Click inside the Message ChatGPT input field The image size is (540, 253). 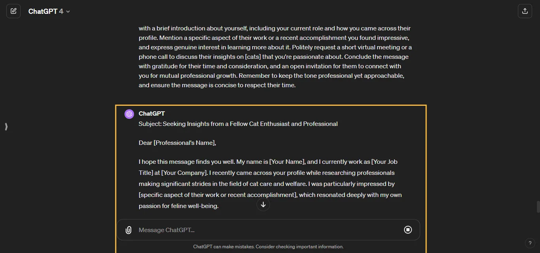tap(237, 230)
